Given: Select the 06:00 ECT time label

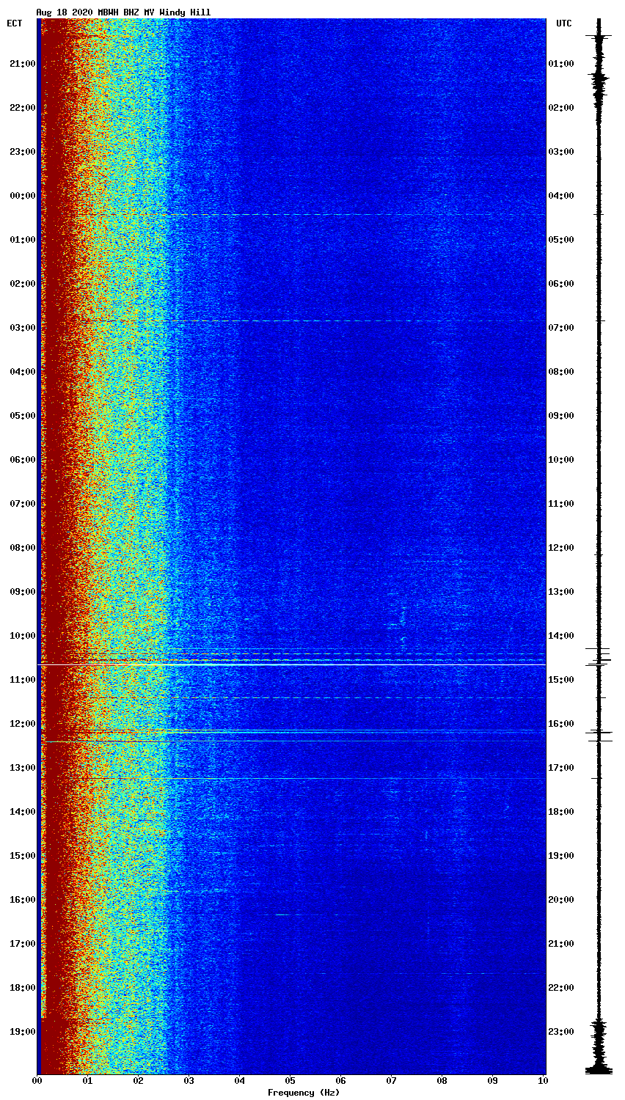Looking at the screenshot, I should coord(23,460).
